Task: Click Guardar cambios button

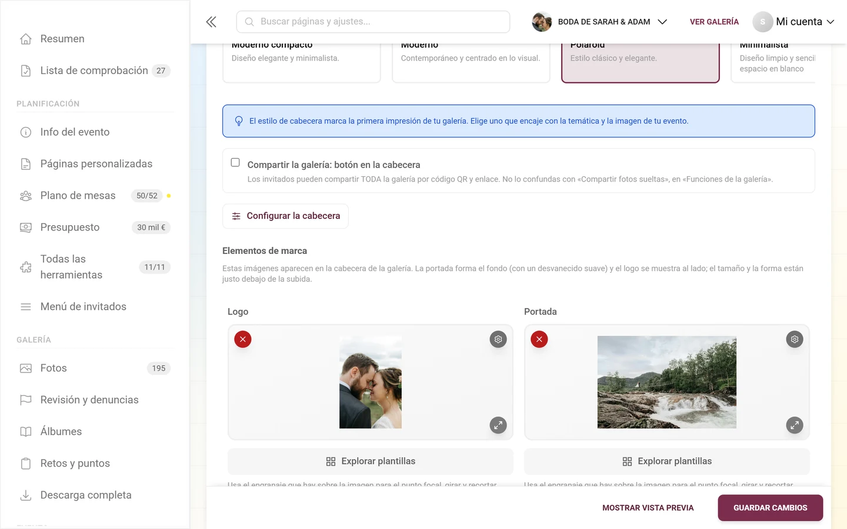Action: pyautogui.click(x=770, y=508)
